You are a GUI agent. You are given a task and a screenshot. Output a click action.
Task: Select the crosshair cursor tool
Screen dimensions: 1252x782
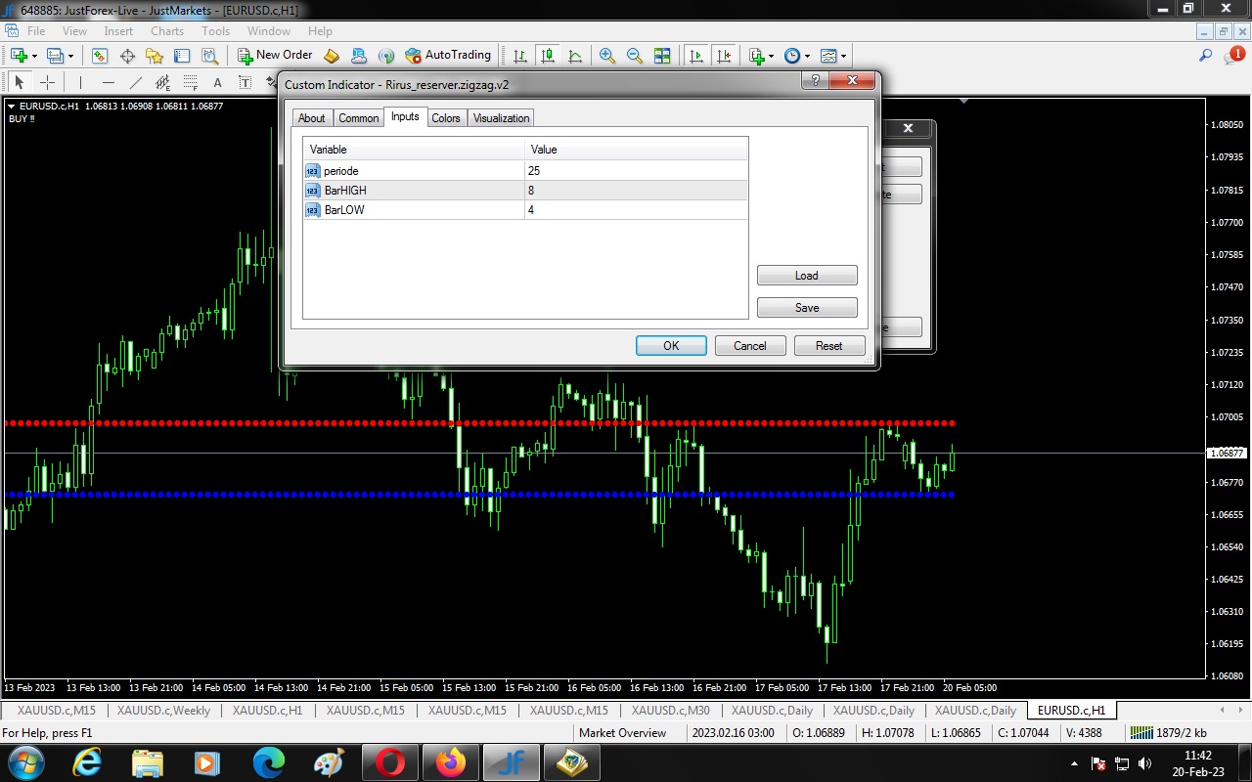point(47,83)
